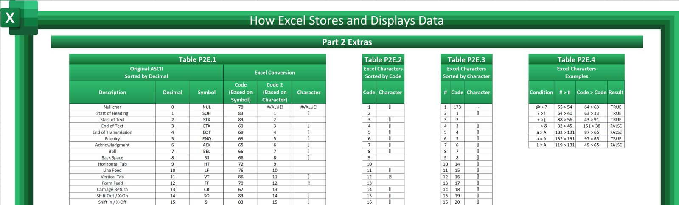Click the '@ > ?' condition cell

tap(541, 107)
